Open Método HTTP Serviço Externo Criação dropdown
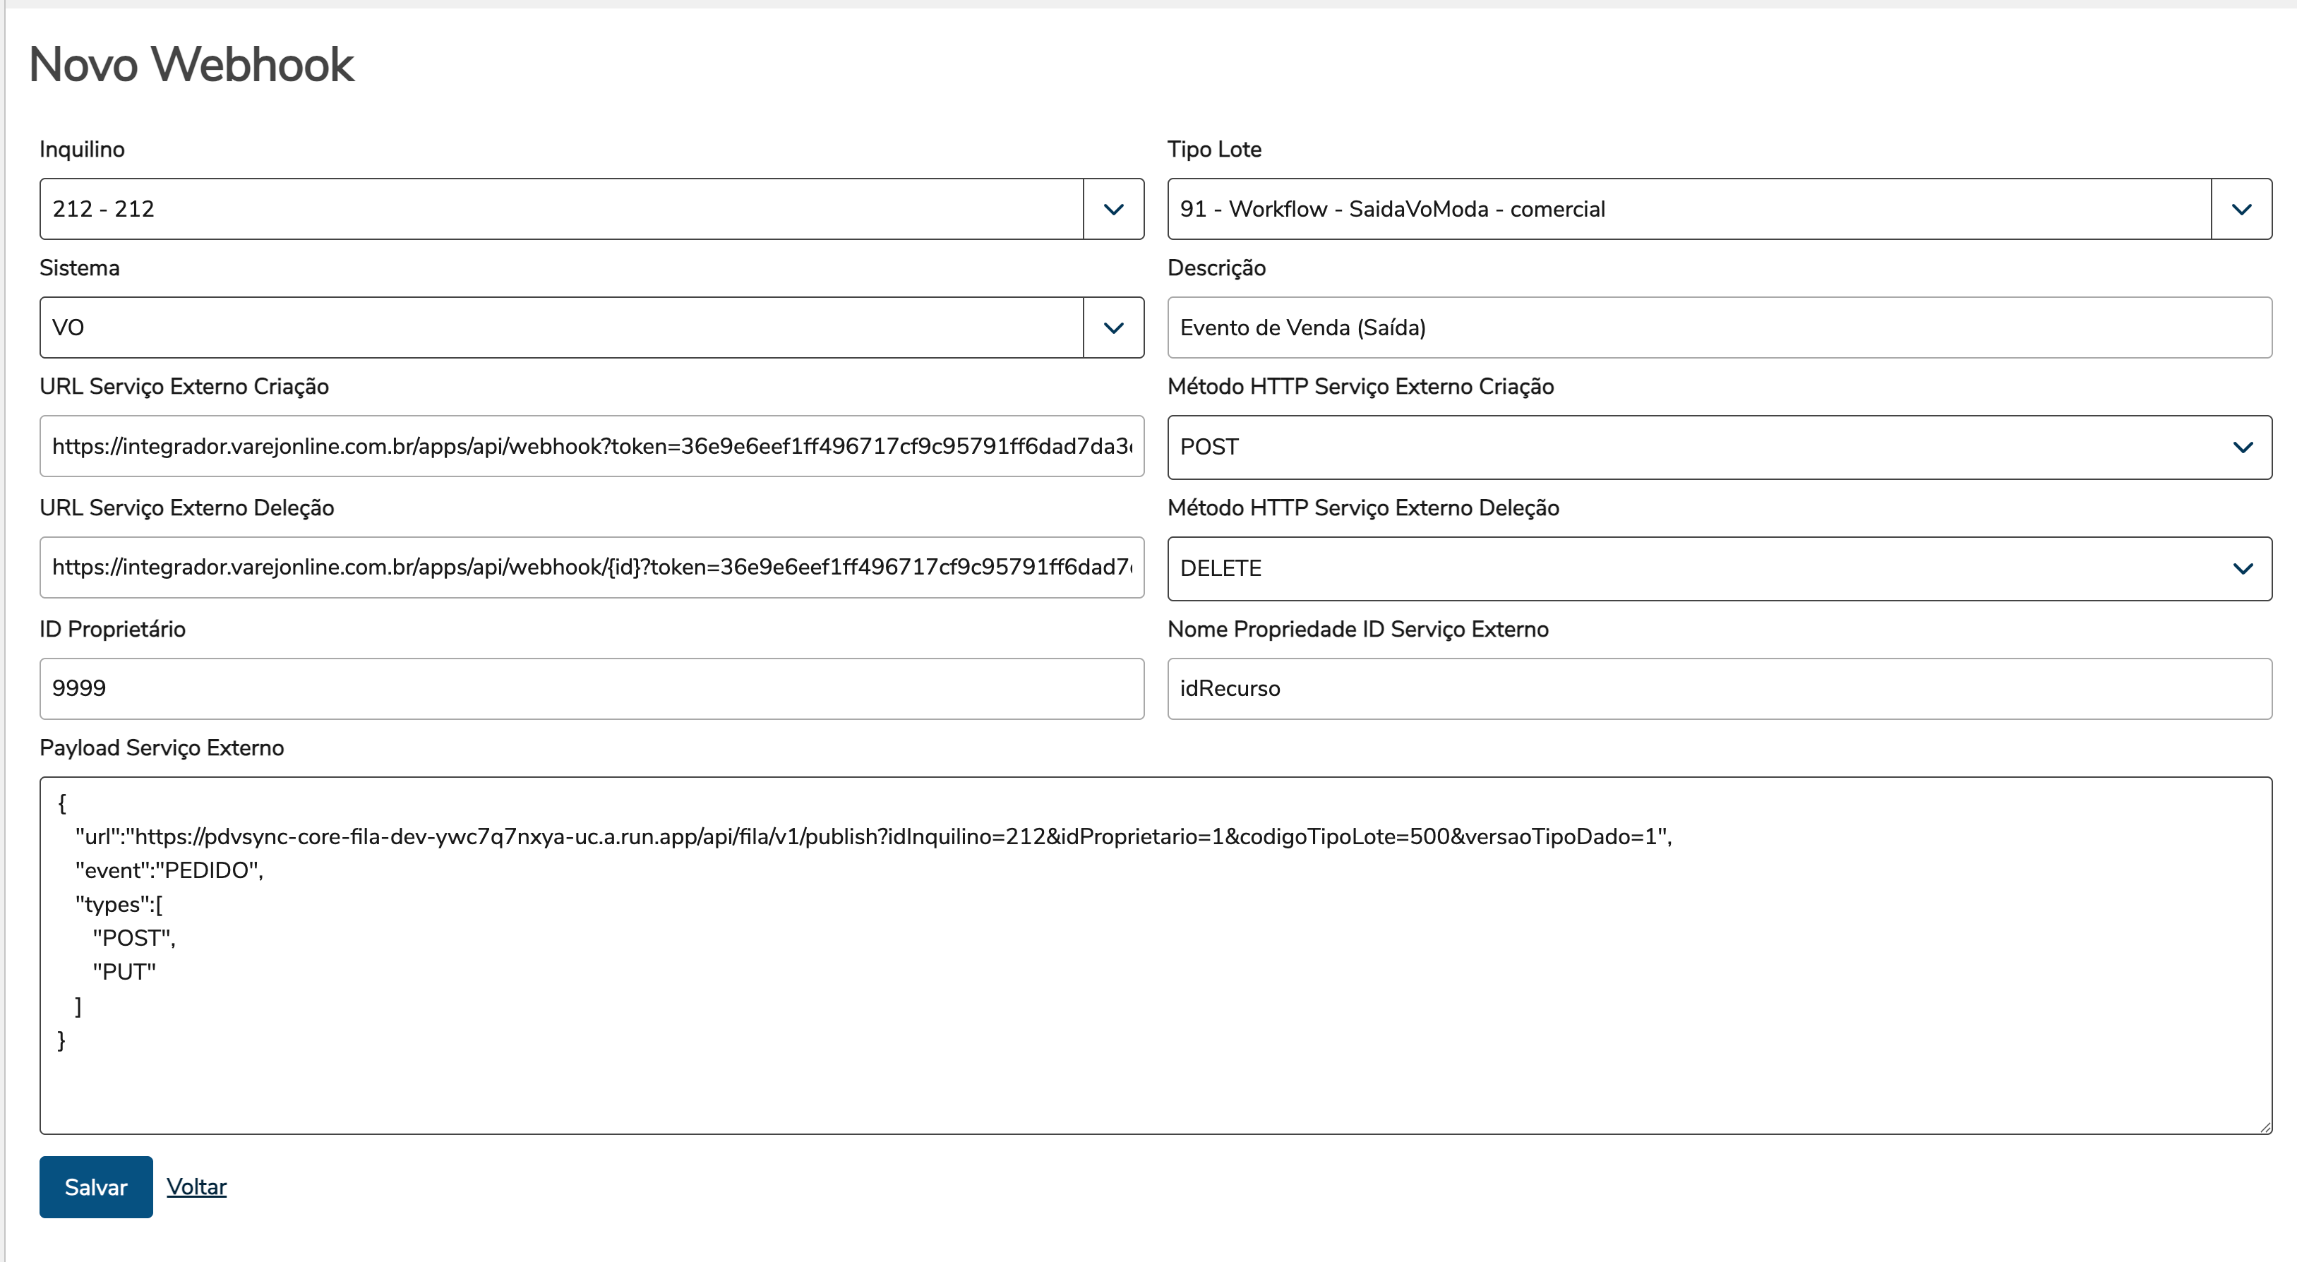This screenshot has height=1262, width=2297. 1694,447
